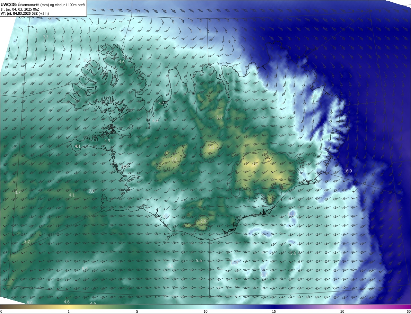This screenshot has height=314, width=411.
Task: Click the "IT: þri. 04. 03. 2025 06Z" line
Action: [20, 9]
